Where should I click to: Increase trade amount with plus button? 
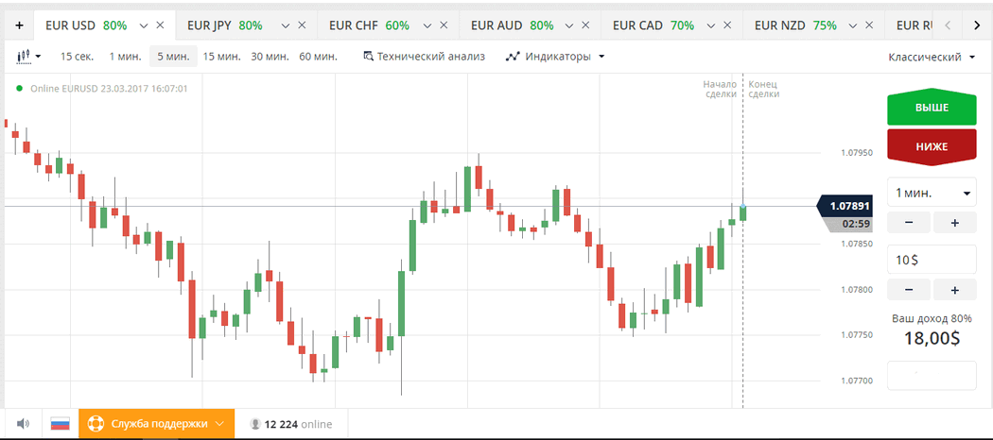pyautogui.click(x=954, y=290)
